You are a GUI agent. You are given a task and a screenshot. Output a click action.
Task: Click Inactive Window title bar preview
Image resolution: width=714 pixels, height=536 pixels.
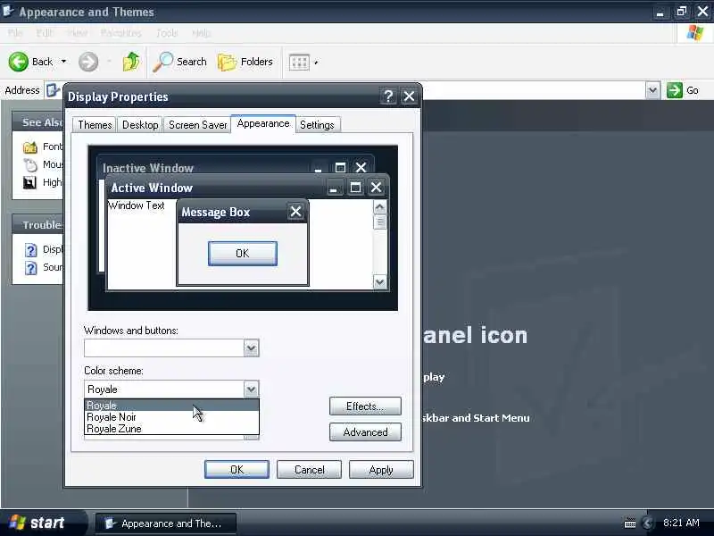(x=236, y=167)
